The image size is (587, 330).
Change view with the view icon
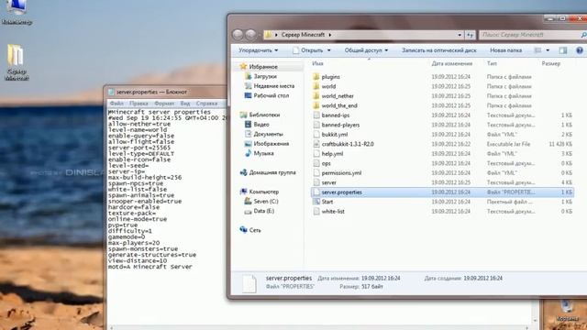(538, 50)
